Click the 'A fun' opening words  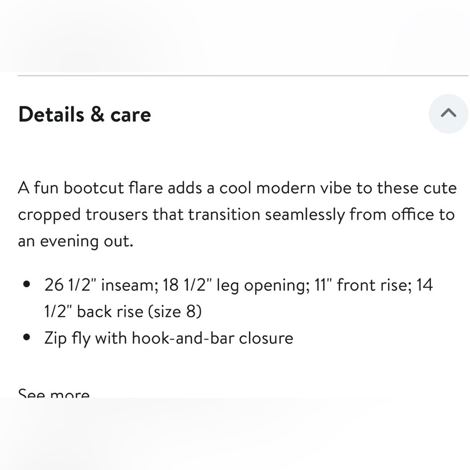click(x=38, y=188)
